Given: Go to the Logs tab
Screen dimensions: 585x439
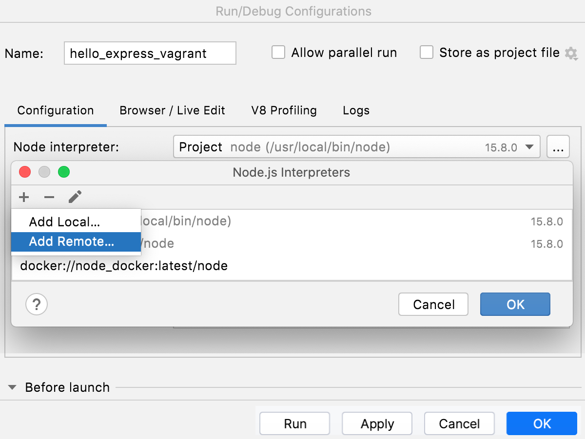Looking at the screenshot, I should pos(356,110).
